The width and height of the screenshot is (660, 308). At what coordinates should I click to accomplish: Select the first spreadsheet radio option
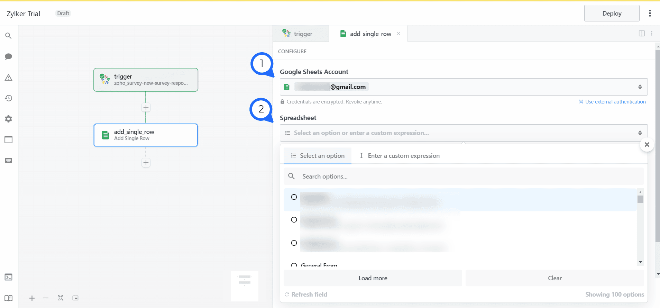click(x=294, y=197)
